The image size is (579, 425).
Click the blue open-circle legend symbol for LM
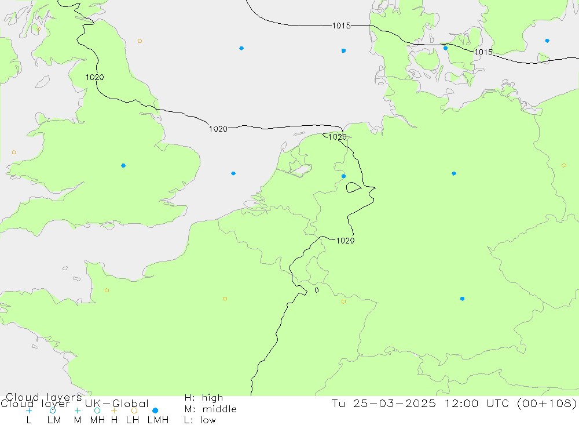click(x=53, y=411)
